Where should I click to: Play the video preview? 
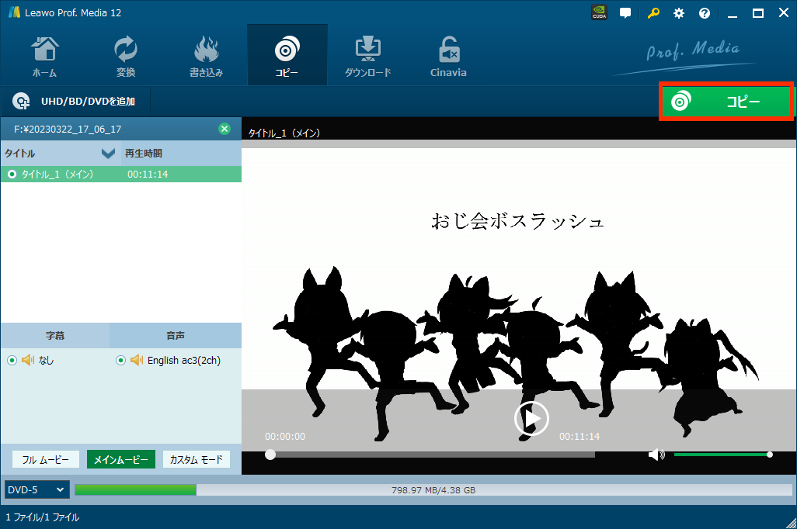(531, 419)
